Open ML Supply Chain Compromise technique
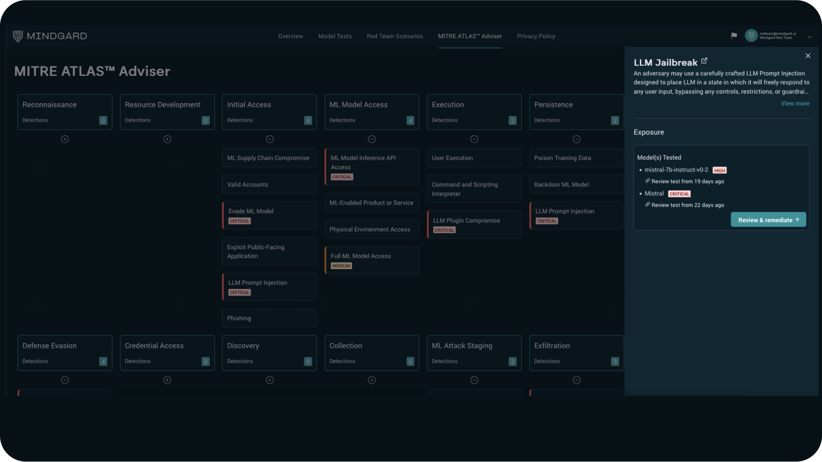 click(270, 158)
